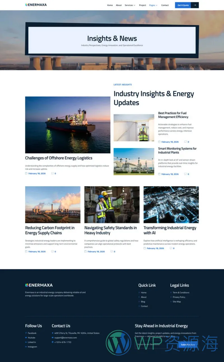The image size is (224, 362).
Task: Click the offshore ship photo thumbnail
Action: click(x=68, y=125)
